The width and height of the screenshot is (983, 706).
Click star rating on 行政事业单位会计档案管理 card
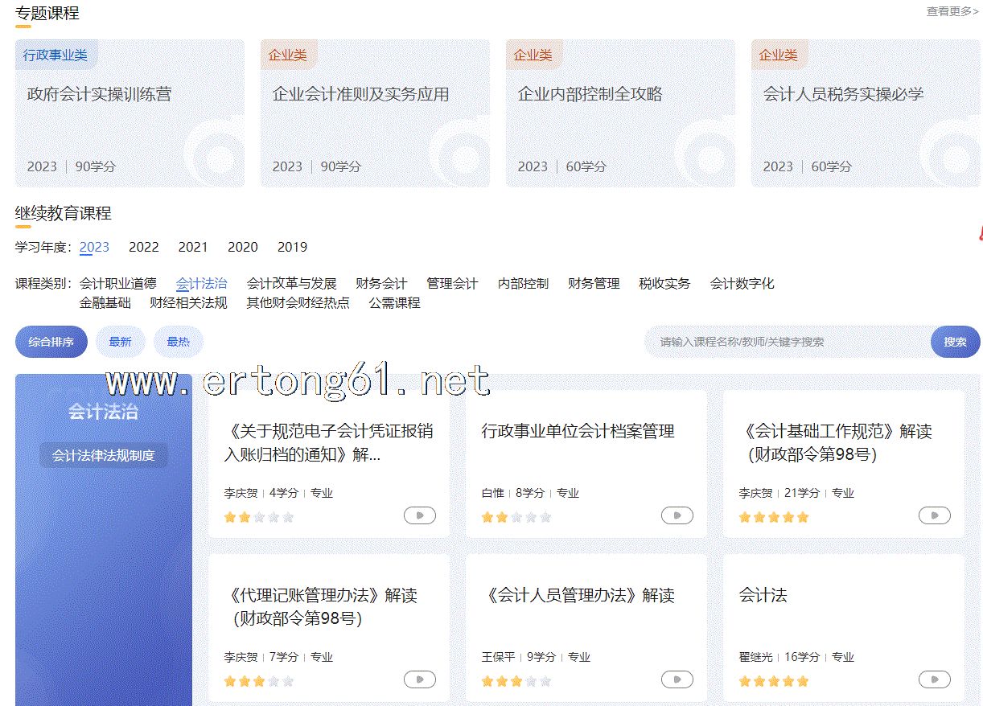coord(516,517)
